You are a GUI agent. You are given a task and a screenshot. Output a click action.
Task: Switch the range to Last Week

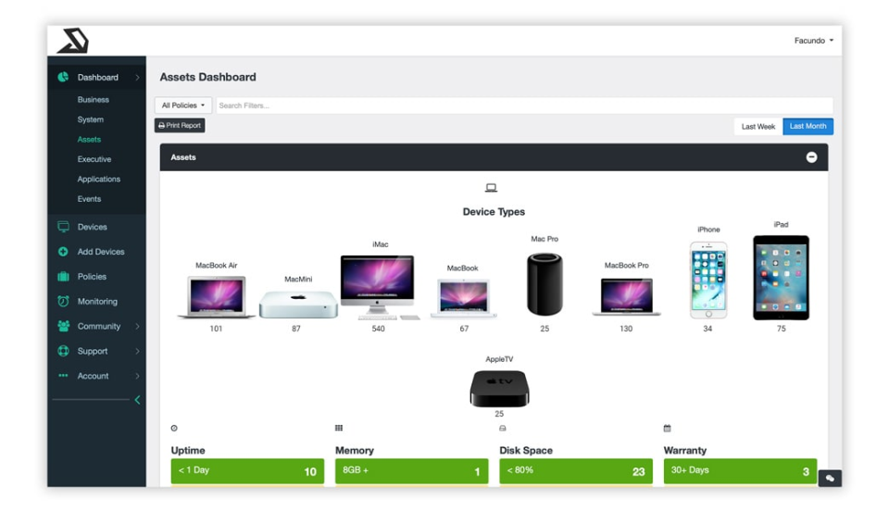pos(758,126)
